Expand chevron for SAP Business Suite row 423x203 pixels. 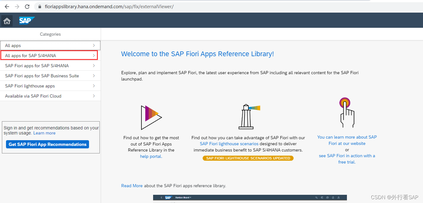pyautogui.click(x=94, y=76)
